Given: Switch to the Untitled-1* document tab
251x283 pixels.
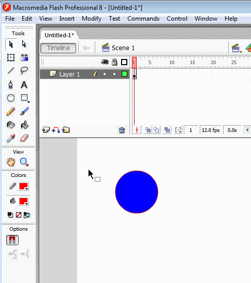Looking at the screenshot, I should tap(59, 35).
